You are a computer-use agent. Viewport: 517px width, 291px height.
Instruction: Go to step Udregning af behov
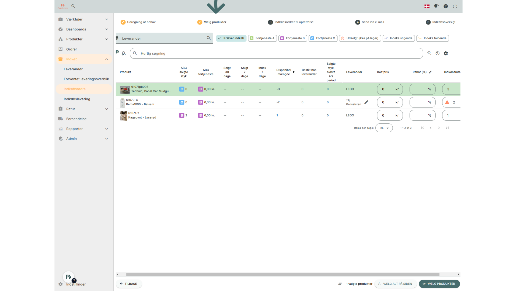[x=138, y=22]
